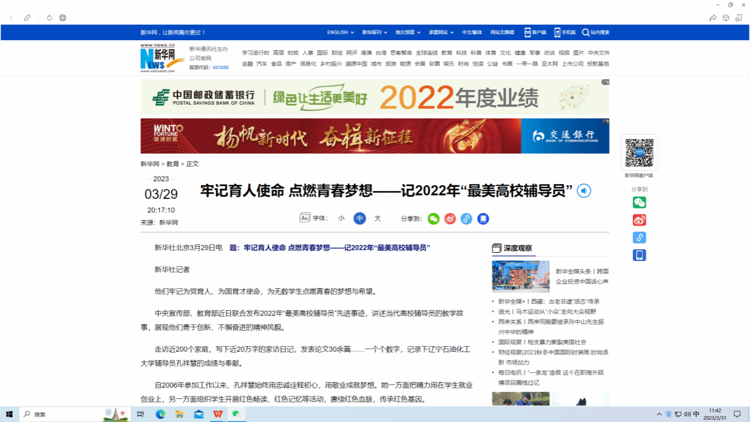Click the audio read-aloud speaker icon beside headline
The height and width of the screenshot is (422, 750).
point(584,191)
